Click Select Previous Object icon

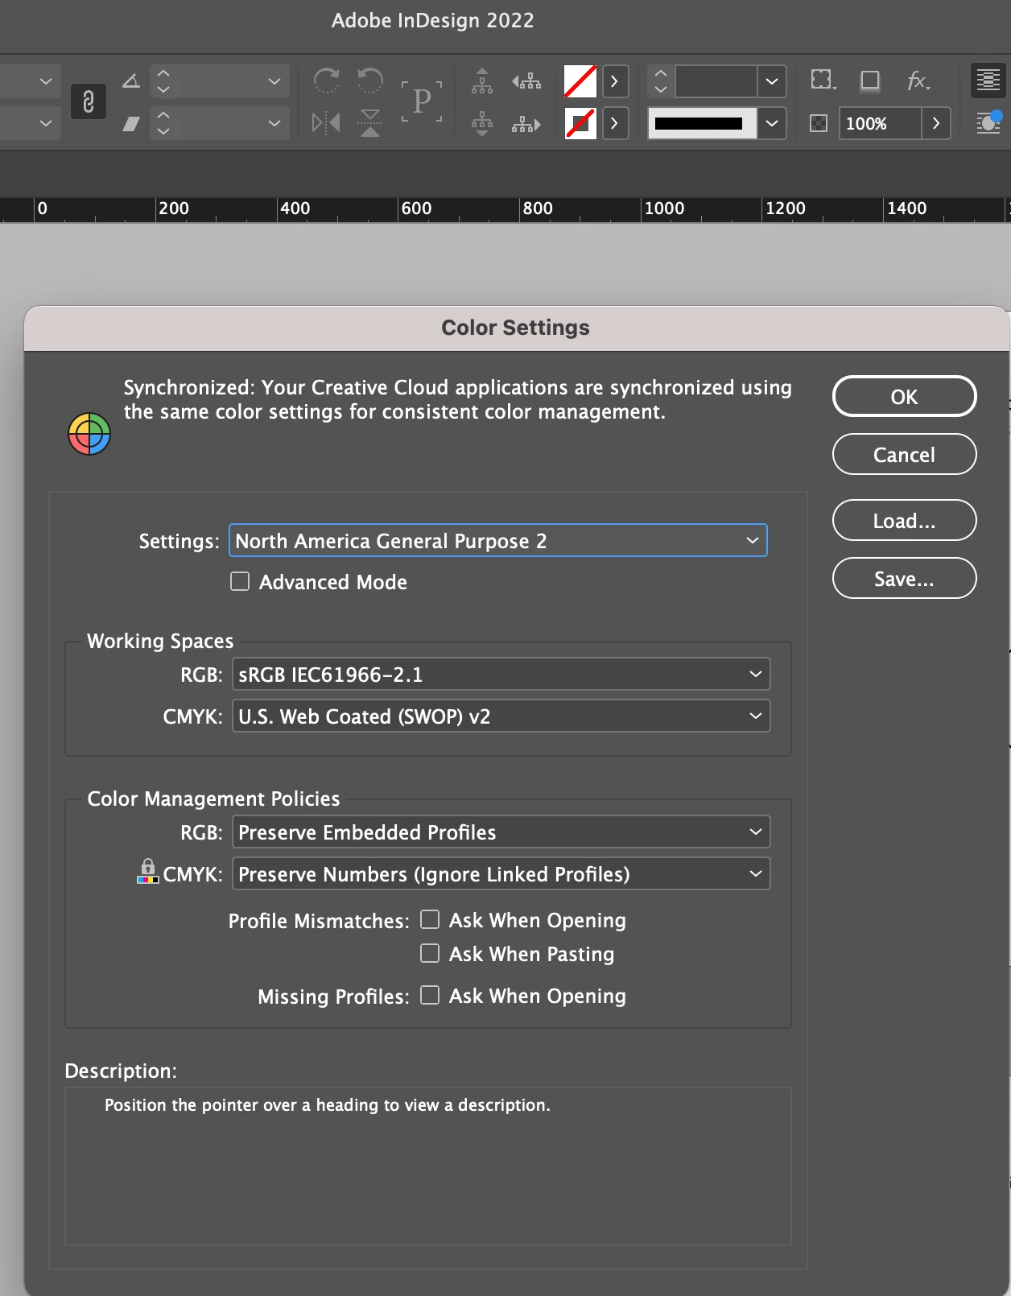[x=526, y=80]
